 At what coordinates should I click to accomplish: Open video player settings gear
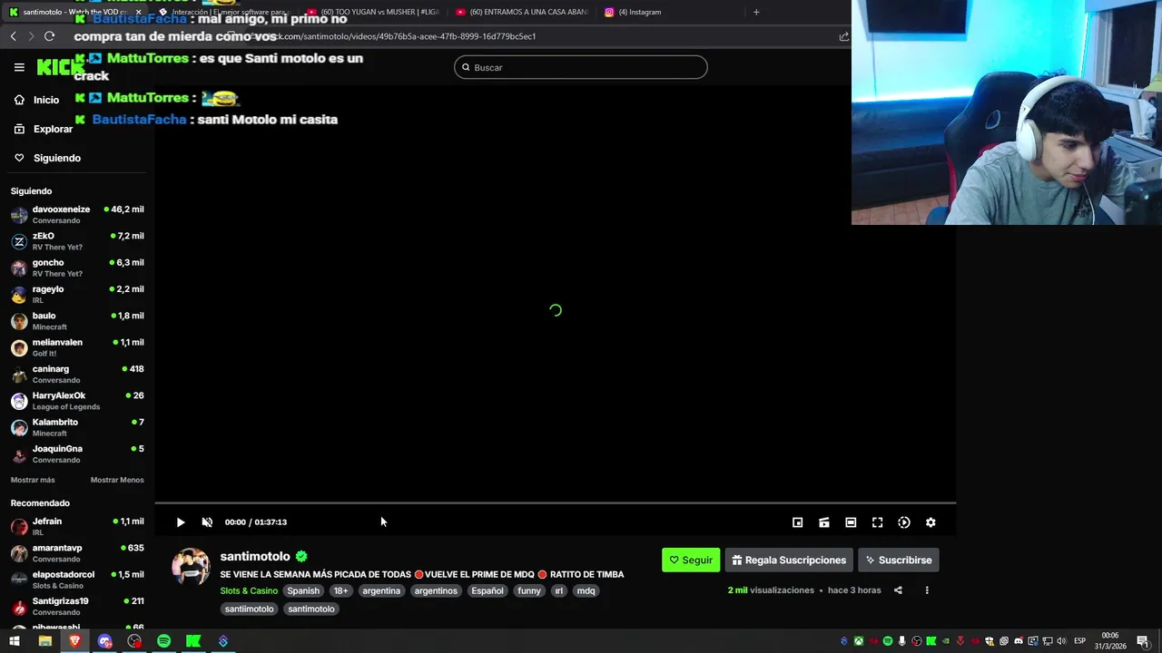tap(931, 522)
